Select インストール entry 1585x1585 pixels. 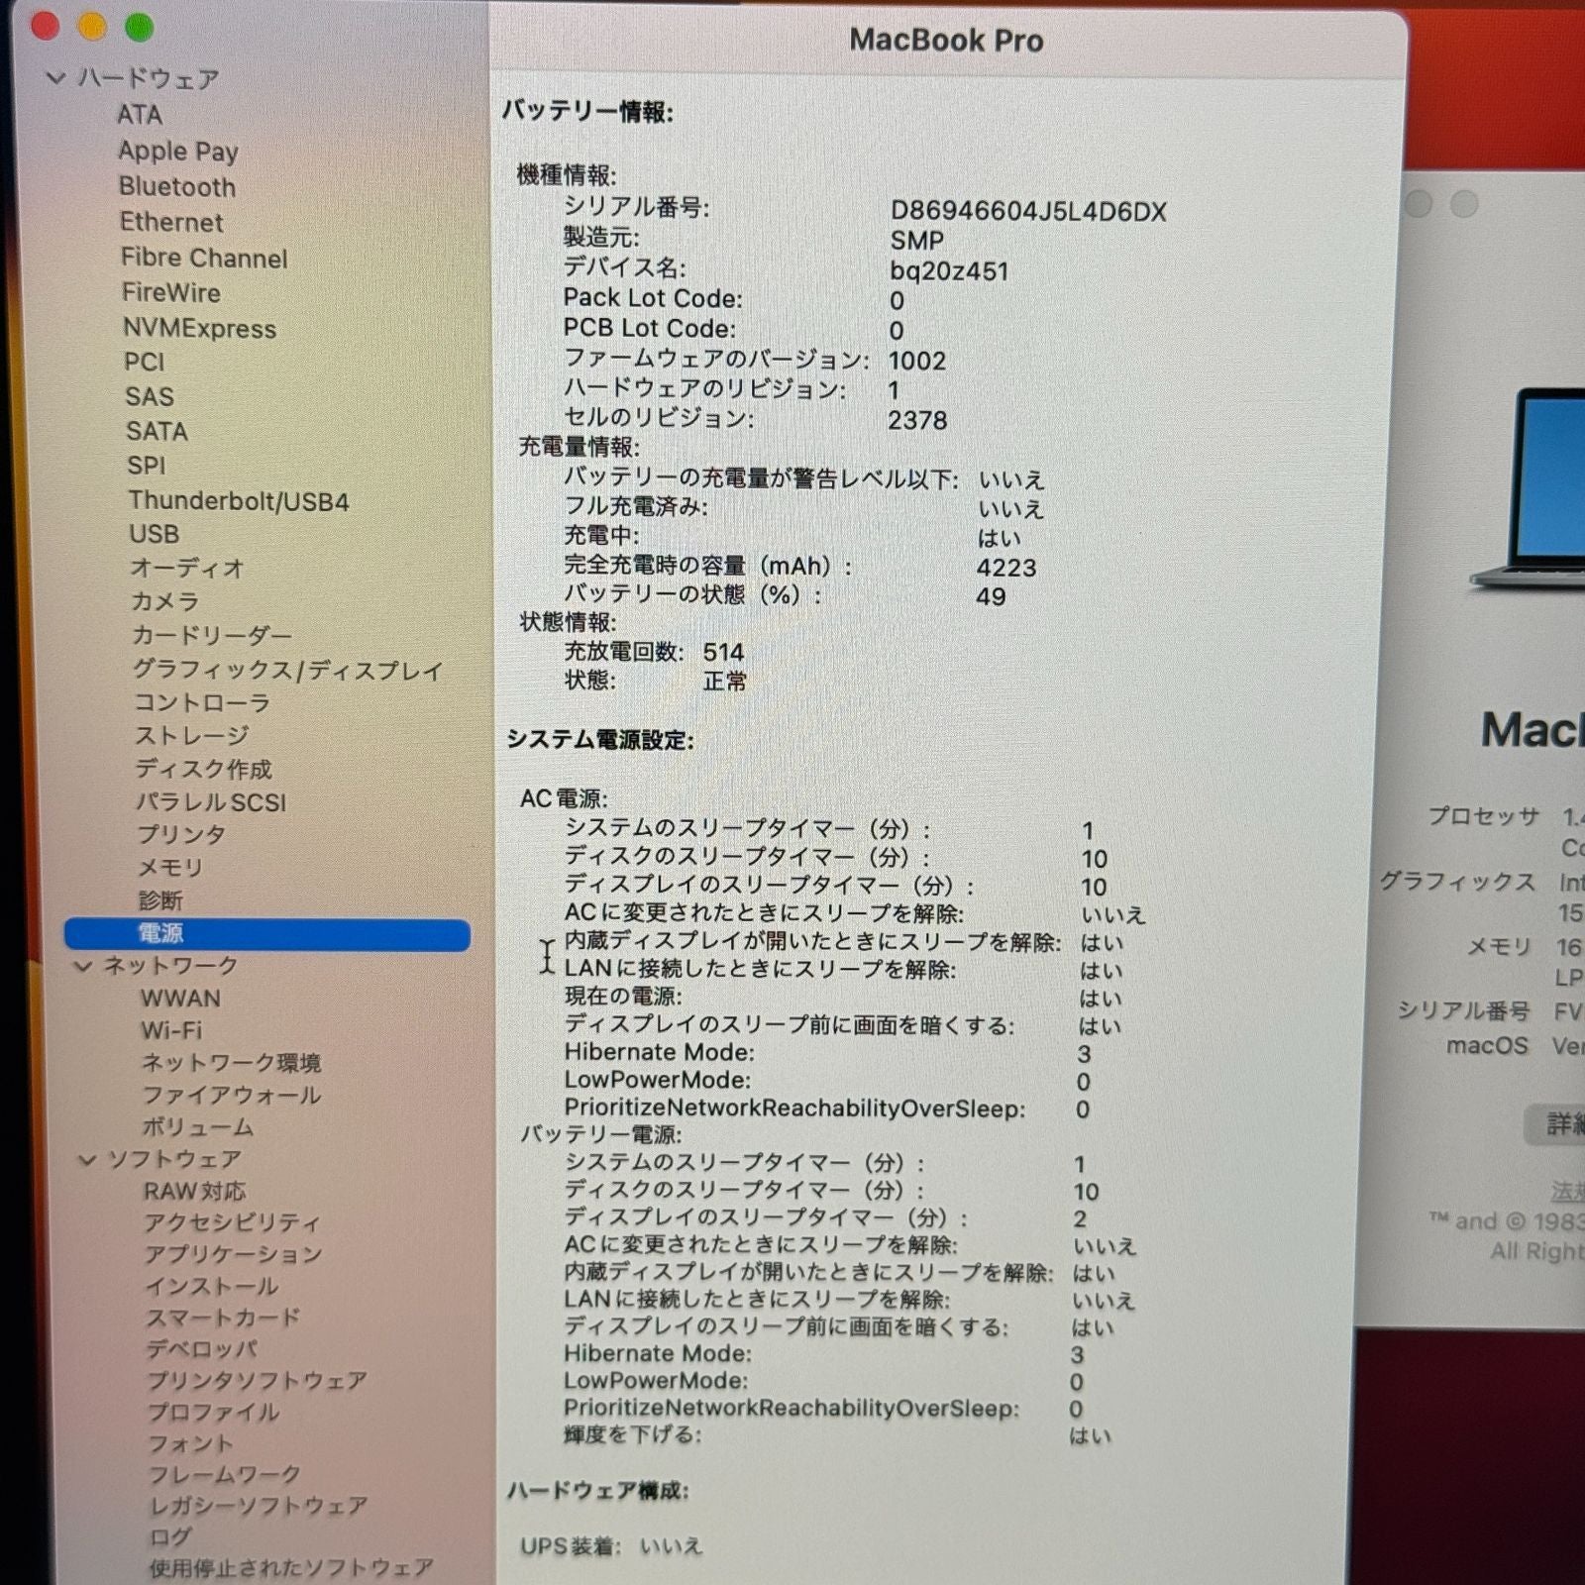[x=211, y=1287]
